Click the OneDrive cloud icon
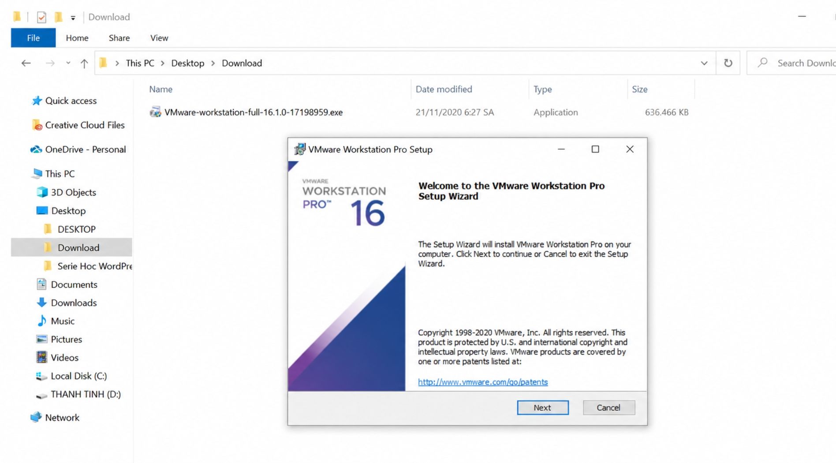836x463 pixels. pos(36,149)
